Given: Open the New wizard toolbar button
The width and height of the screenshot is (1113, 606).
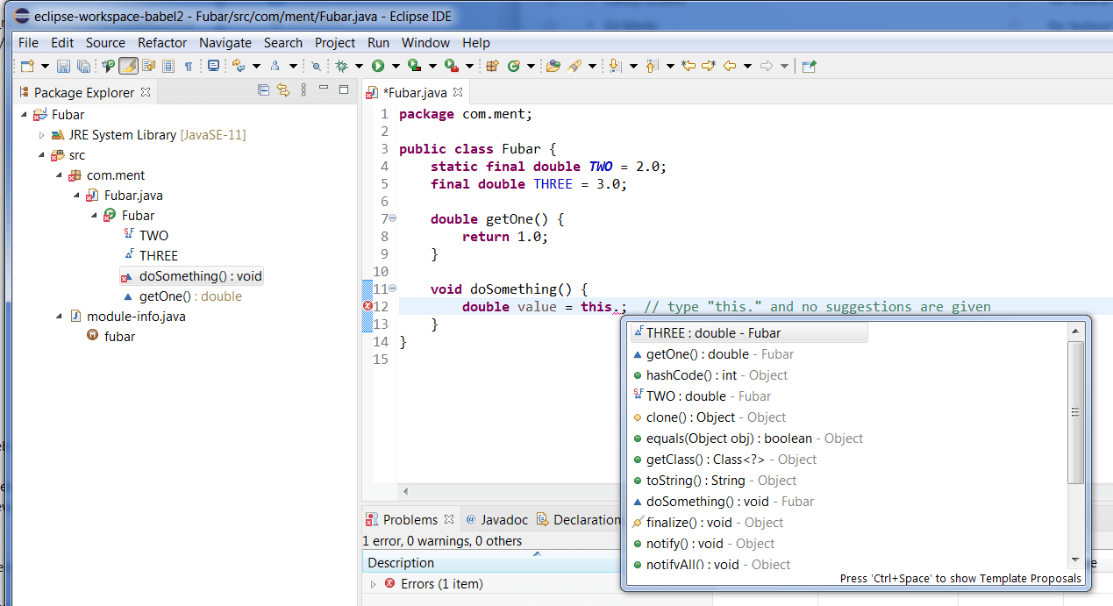Looking at the screenshot, I should [x=25, y=66].
